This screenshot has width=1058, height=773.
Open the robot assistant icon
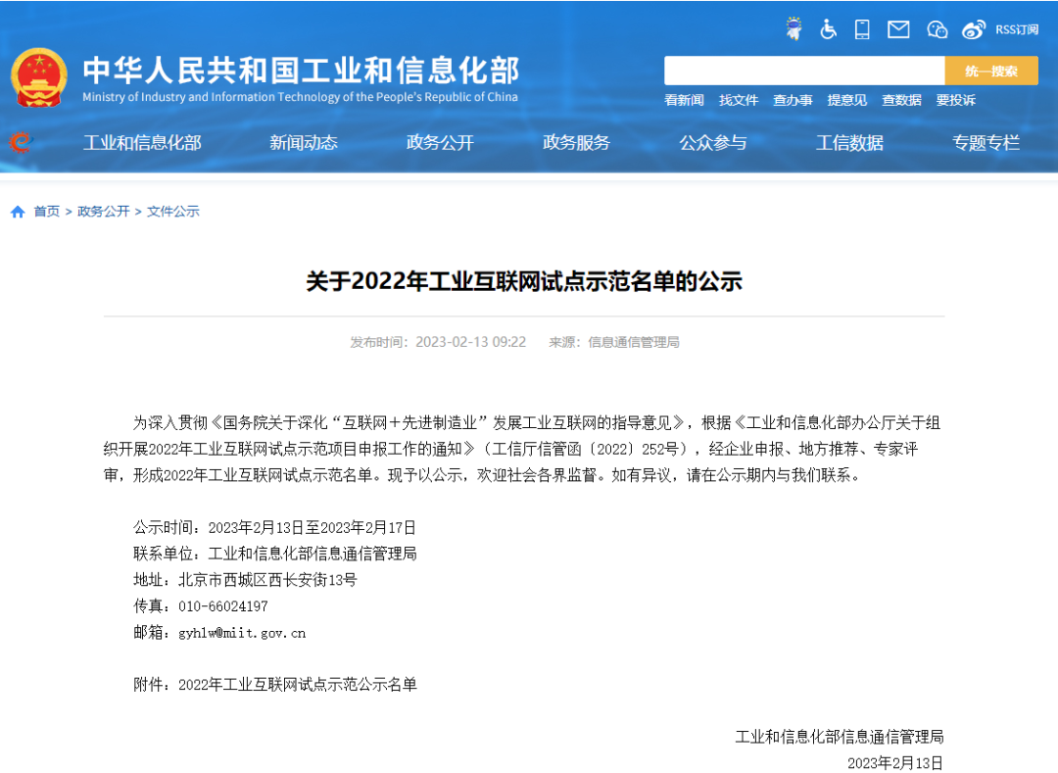[x=793, y=29]
